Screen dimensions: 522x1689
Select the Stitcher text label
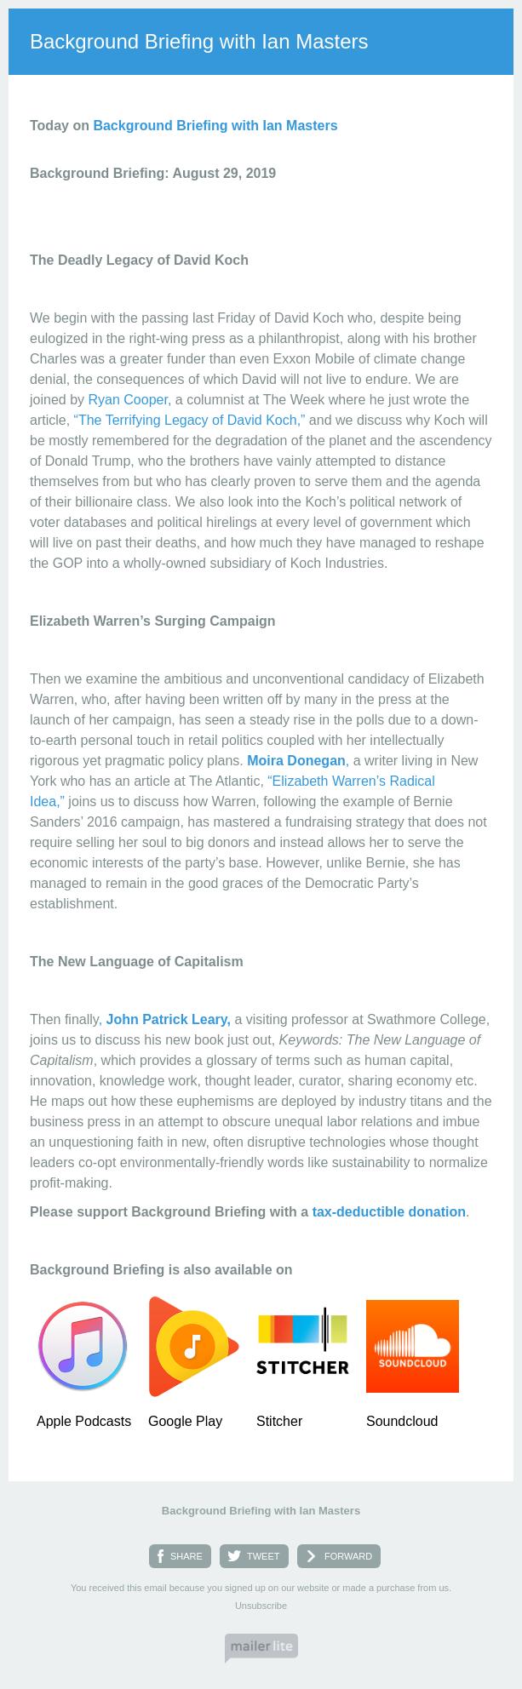(x=279, y=1421)
